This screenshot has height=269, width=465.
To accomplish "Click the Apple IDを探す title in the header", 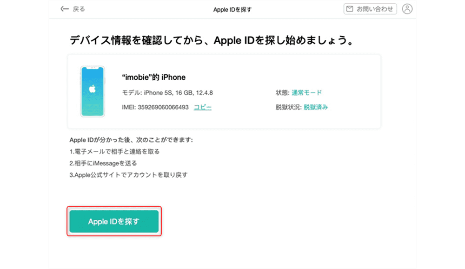I will [x=232, y=9].
